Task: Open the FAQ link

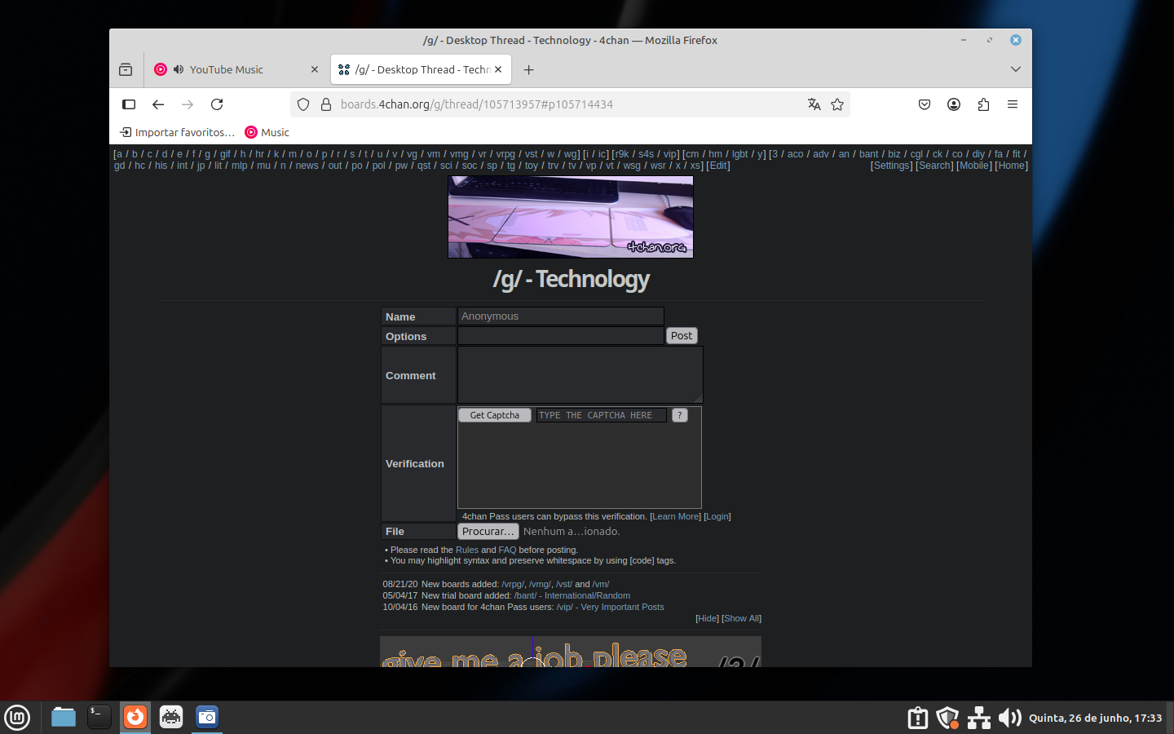Action: click(507, 550)
